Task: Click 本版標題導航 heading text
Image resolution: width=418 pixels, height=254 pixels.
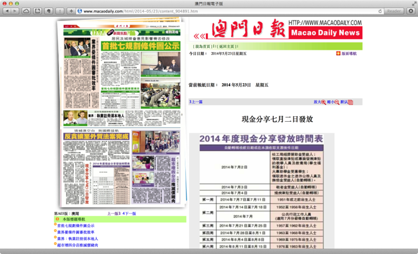Action: click(x=74, y=219)
